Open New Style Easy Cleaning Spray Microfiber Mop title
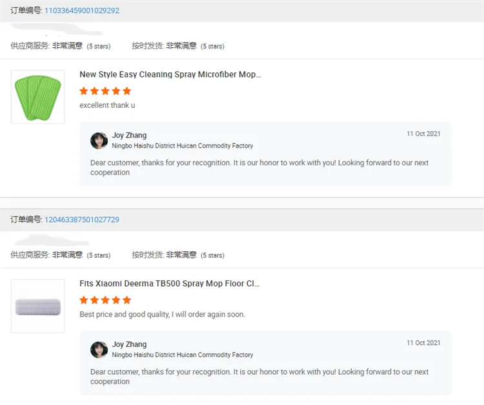The height and width of the screenshot is (405, 484). 170,75
